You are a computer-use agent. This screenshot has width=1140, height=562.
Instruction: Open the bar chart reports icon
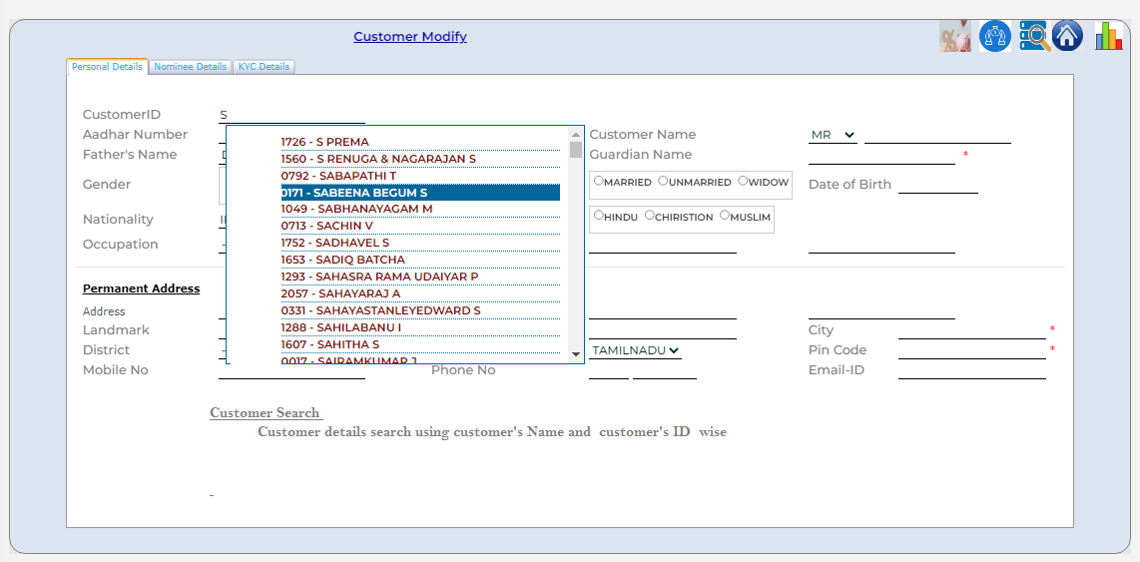(1109, 35)
